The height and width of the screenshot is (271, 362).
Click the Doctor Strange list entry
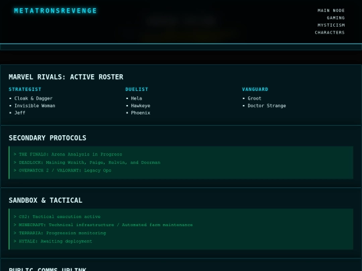[267, 106]
